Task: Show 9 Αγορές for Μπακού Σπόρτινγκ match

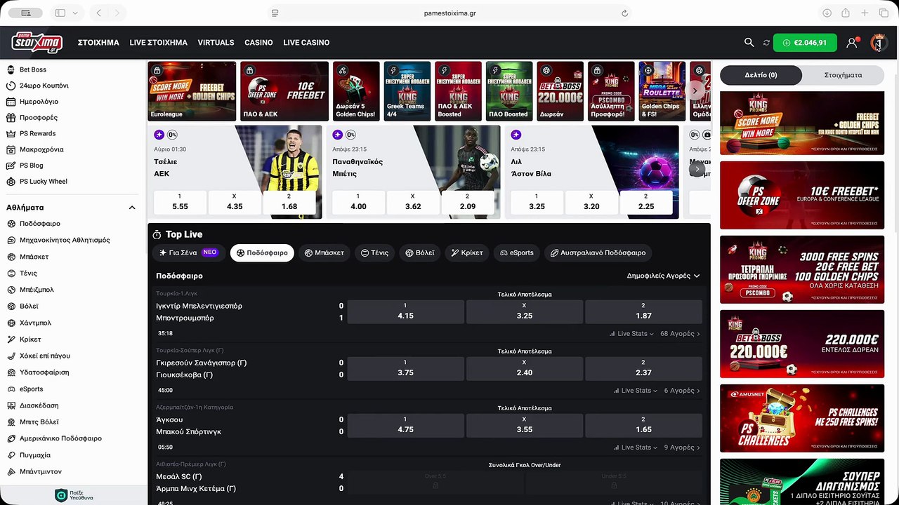Action: [682, 447]
